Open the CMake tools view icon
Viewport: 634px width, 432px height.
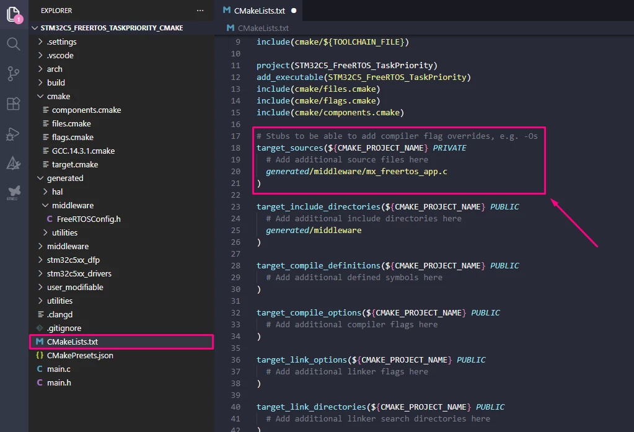[x=14, y=164]
